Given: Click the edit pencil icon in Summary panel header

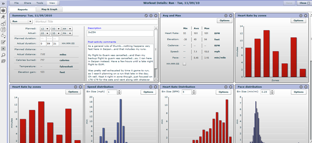Looking at the screenshot, I should pos(146,16).
